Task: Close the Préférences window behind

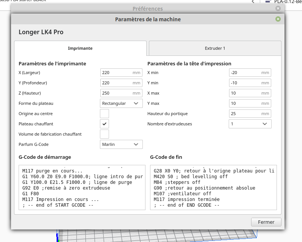Action: coord(278,8)
